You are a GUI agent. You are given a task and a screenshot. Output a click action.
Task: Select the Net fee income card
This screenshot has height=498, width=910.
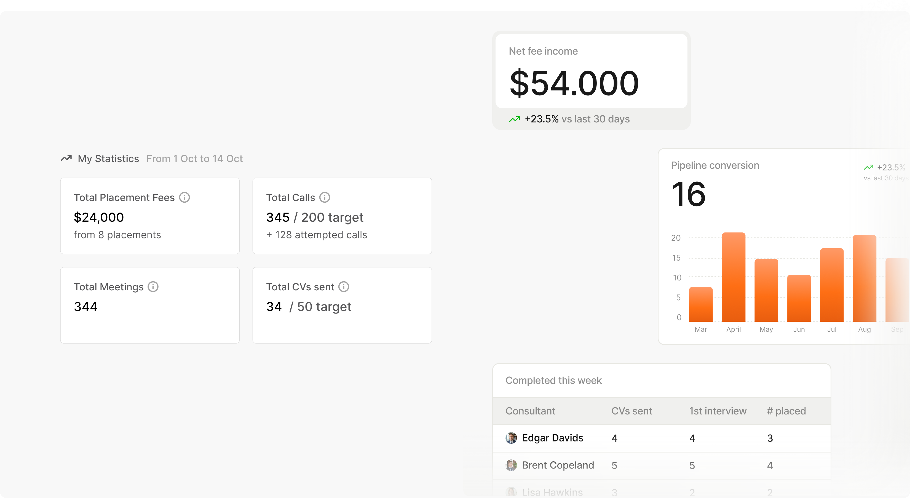(591, 71)
